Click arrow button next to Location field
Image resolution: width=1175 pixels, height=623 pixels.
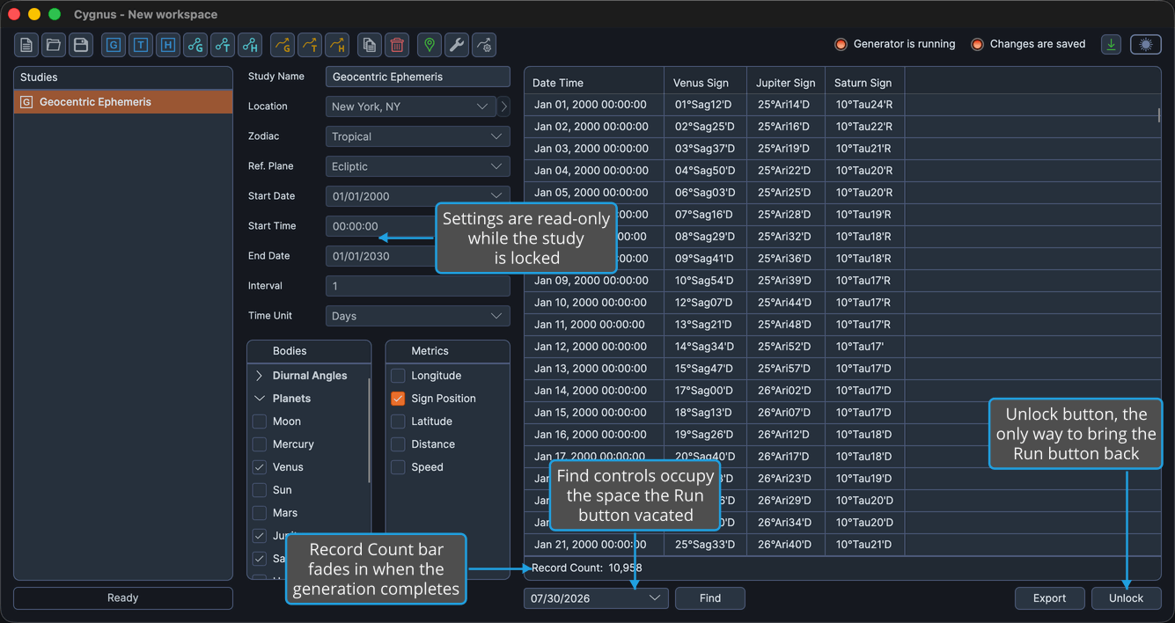click(x=503, y=106)
